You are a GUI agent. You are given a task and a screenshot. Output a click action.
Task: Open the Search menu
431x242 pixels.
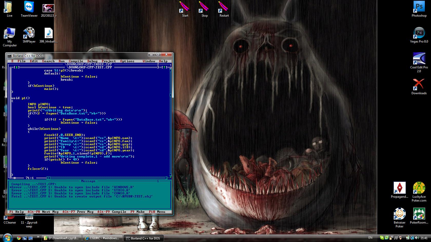pyautogui.click(x=48, y=61)
